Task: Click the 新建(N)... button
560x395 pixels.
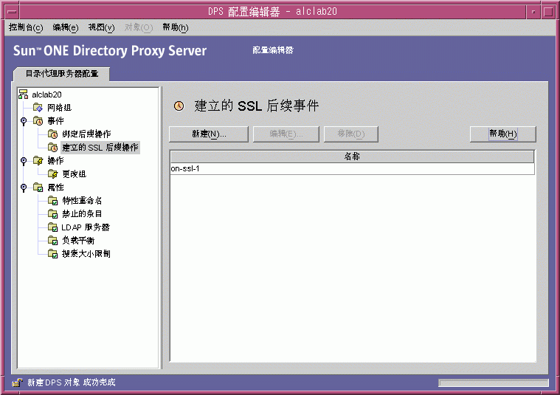Action: pyautogui.click(x=209, y=134)
